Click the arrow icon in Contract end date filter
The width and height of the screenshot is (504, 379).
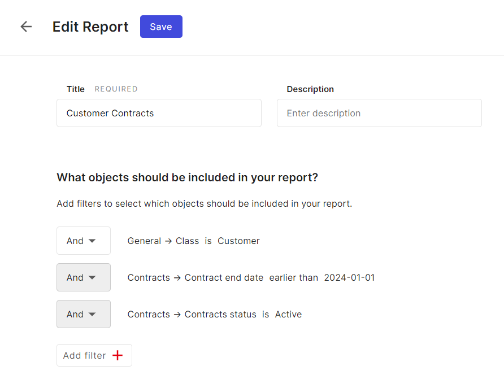(177, 278)
